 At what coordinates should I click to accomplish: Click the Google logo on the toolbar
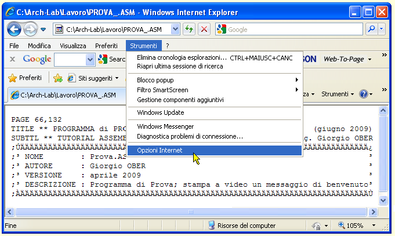[x=37, y=60]
